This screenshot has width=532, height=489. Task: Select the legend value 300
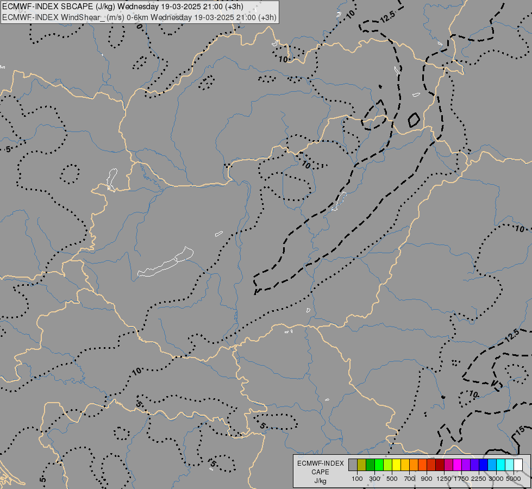tap(374, 479)
